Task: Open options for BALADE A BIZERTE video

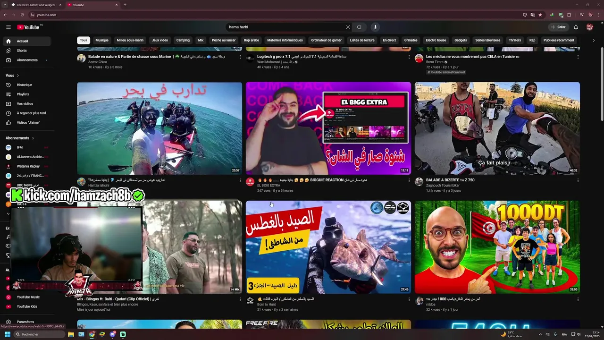Action: 578,180
